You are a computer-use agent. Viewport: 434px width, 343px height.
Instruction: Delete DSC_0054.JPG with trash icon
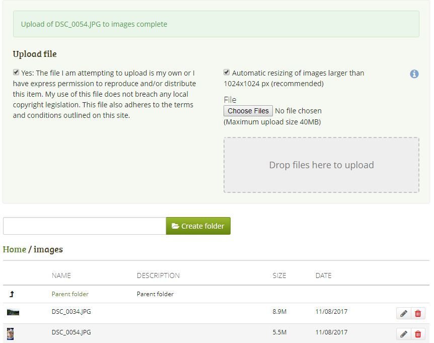(x=418, y=334)
